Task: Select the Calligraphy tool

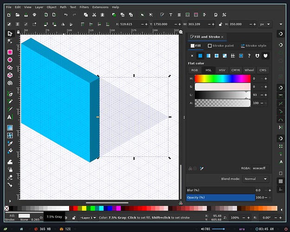Action: pyautogui.click(x=10, y=109)
